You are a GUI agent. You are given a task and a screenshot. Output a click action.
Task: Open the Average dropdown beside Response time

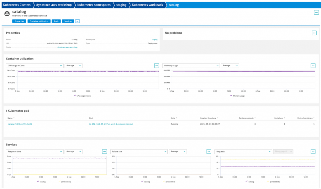[73, 151]
